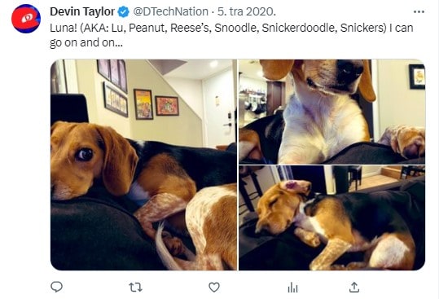Image resolution: width=439 pixels, height=299 pixels.
Task: Click the 'go on and on...' text line
Action: (86, 43)
